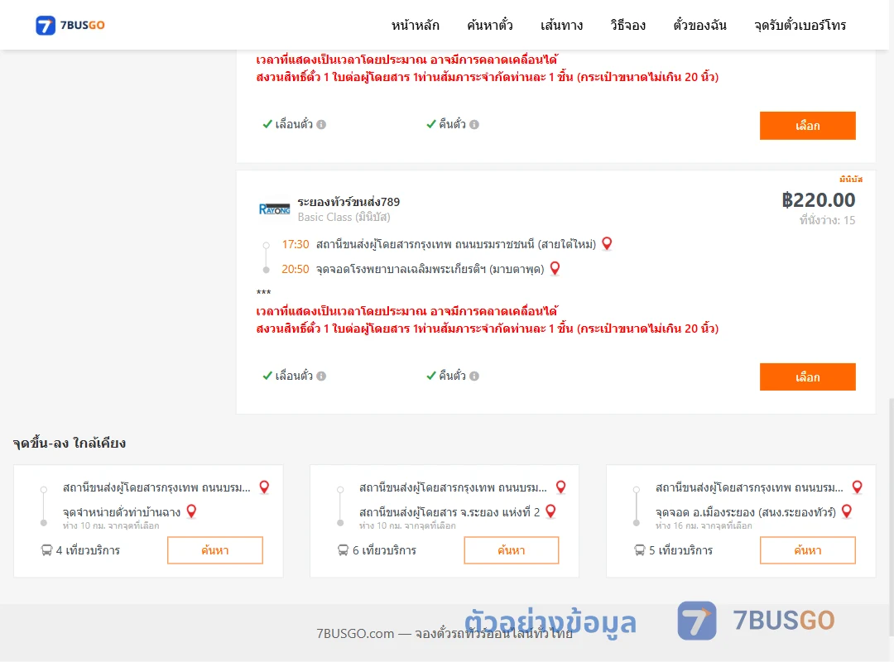Click ที่นั่งว่าง: 15 seats text
This screenshot has height=662, width=894.
(x=827, y=220)
